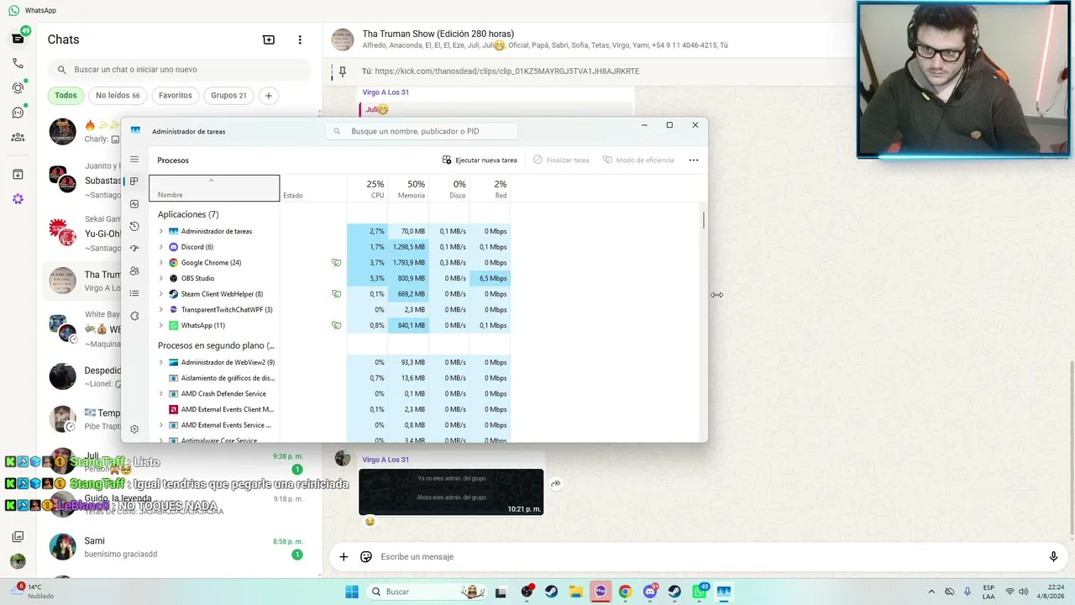
Task: Open WhatsApp Status section
Action: tap(18, 87)
